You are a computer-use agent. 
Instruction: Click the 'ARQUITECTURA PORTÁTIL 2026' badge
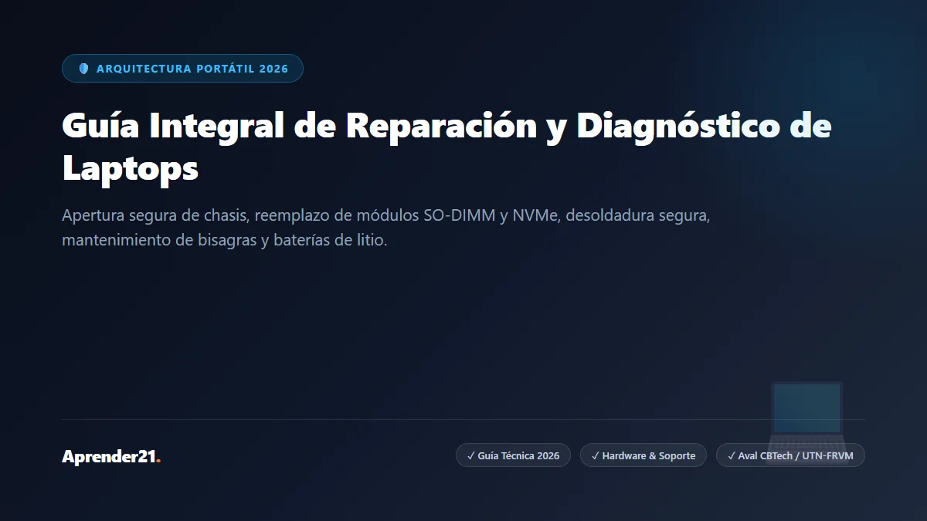coord(182,69)
